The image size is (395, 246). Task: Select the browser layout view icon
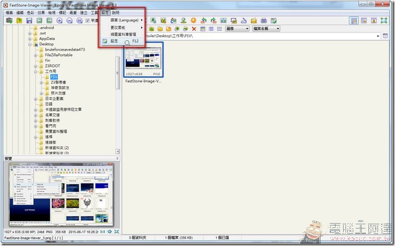[354, 20]
